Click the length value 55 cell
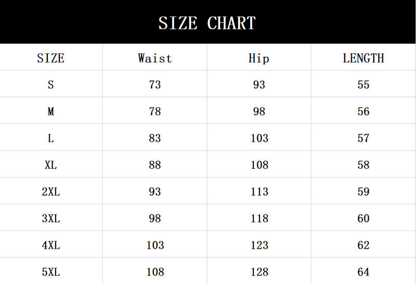Viewport: 416px width, 284px height. tap(363, 84)
